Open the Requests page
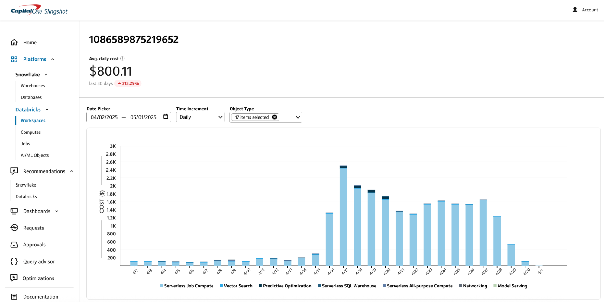The image size is (604, 302). click(34, 228)
